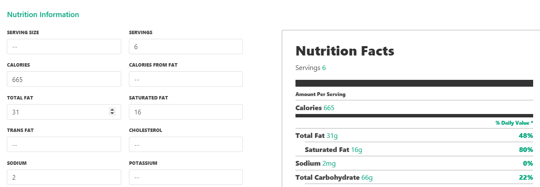The image size is (540, 187).
Task: Click the Saturated Fat 80% daily value
Action: [525, 150]
